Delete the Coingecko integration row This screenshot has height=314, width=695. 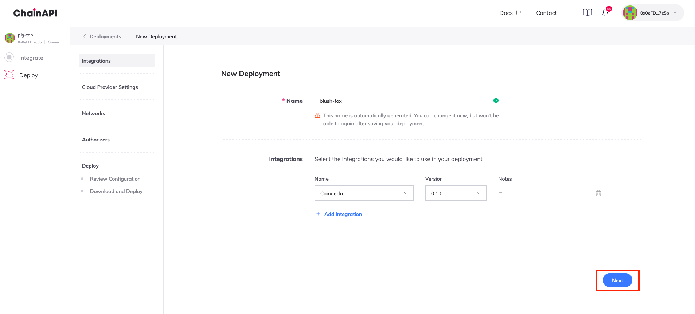[598, 193]
